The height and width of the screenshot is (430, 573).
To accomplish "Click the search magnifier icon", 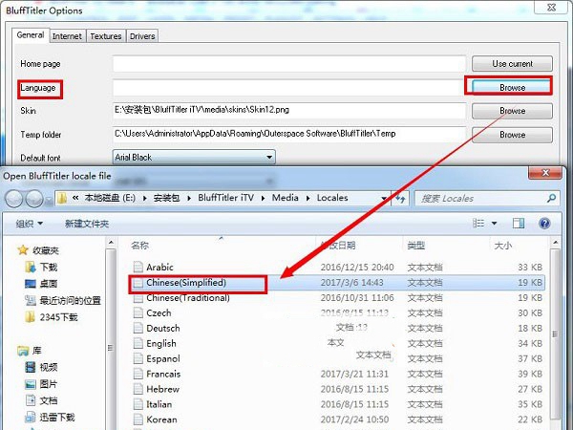I will tap(551, 199).
